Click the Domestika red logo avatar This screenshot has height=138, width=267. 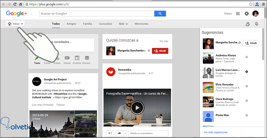[x=111, y=72]
